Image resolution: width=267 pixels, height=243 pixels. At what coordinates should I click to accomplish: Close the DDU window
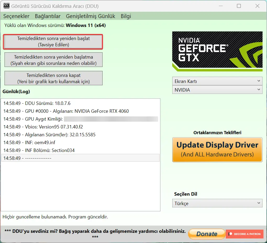(x=258, y=6)
